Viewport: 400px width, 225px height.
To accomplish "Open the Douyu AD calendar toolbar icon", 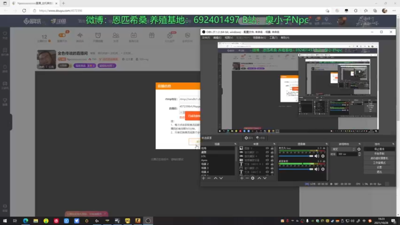I will coord(133,35).
